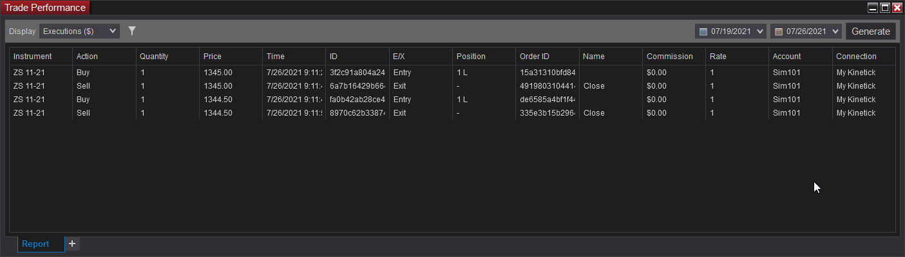
Task: Click the Account column header
Action: tap(786, 57)
